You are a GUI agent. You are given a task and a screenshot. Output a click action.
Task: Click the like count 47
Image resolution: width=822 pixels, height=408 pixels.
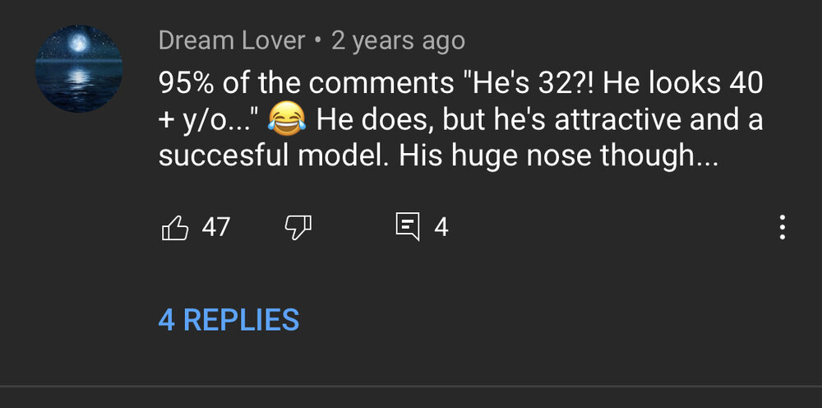point(215,227)
